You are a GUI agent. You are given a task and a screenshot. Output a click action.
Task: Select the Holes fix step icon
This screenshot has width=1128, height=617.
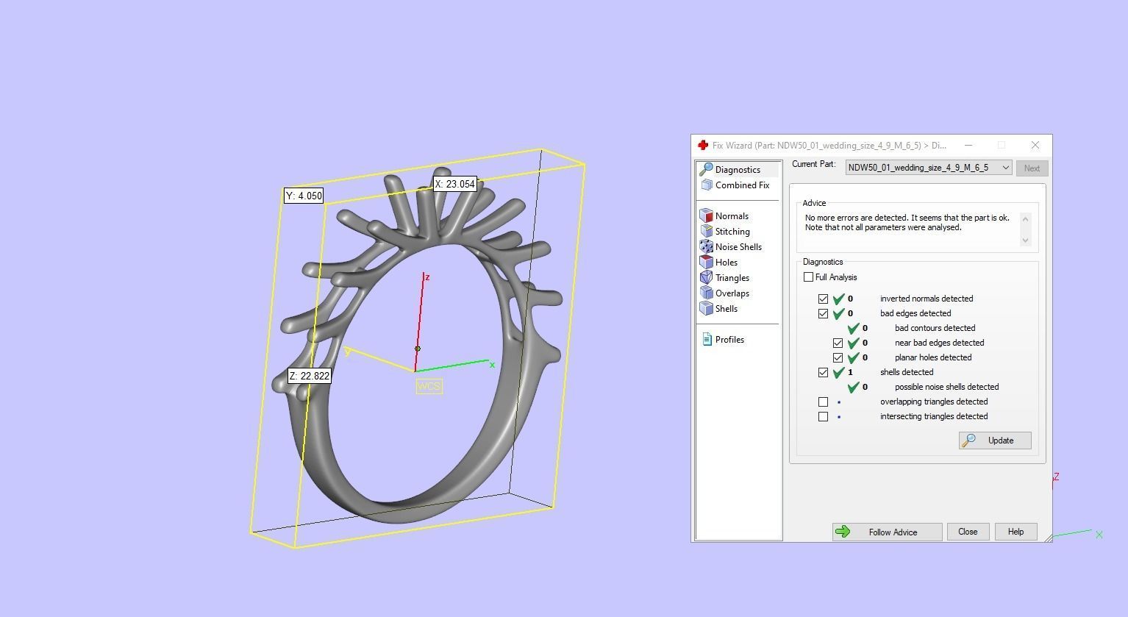pyautogui.click(x=706, y=262)
